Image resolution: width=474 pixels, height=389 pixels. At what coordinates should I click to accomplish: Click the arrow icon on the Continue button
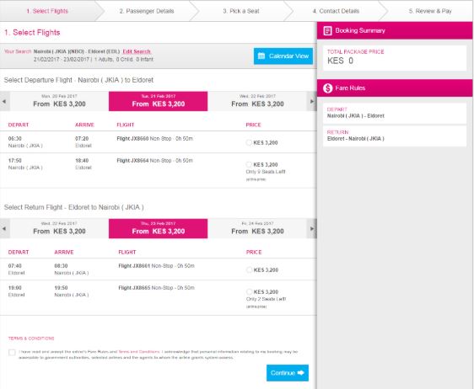click(301, 373)
